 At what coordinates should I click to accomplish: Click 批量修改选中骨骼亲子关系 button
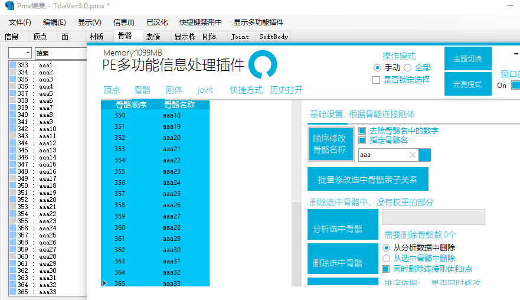(368, 180)
